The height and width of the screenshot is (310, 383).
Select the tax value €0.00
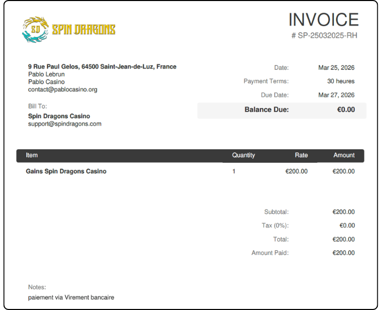tap(347, 226)
